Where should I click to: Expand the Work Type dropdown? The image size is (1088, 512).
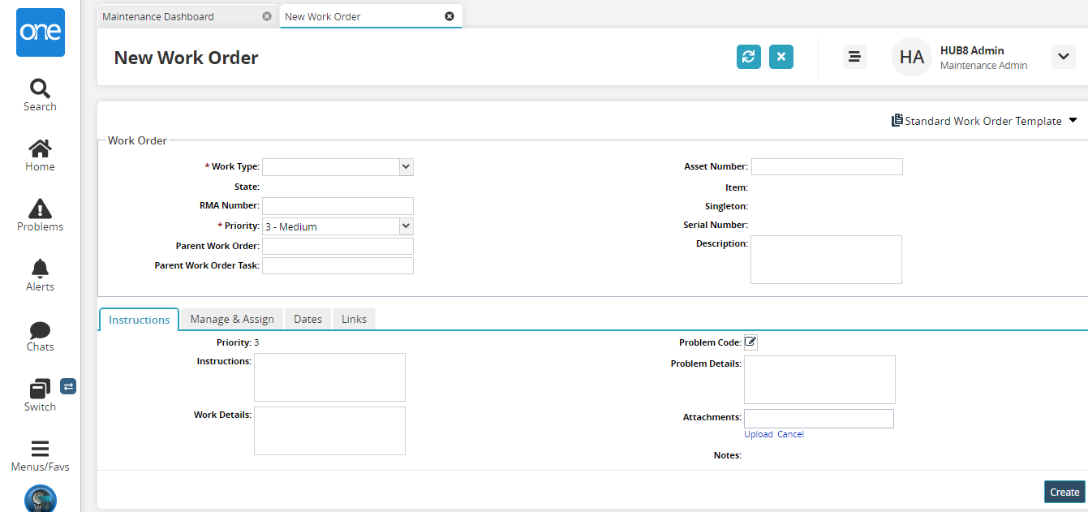pos(406,166)
